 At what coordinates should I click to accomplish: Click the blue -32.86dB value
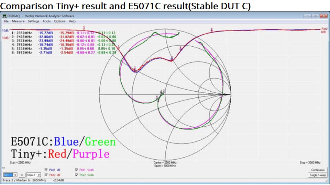45,37
